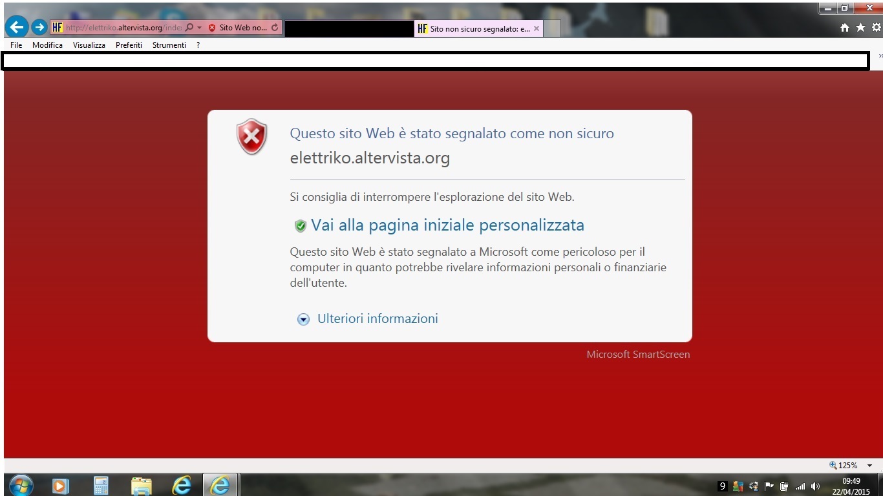Image resolution: width=883 pixels, height=496 pixels.
Task: Click the red unsafe website security badge
Action: 237,28
